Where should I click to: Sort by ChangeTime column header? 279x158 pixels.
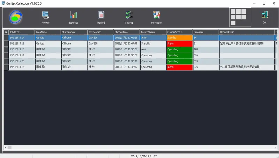click(127, 32)
